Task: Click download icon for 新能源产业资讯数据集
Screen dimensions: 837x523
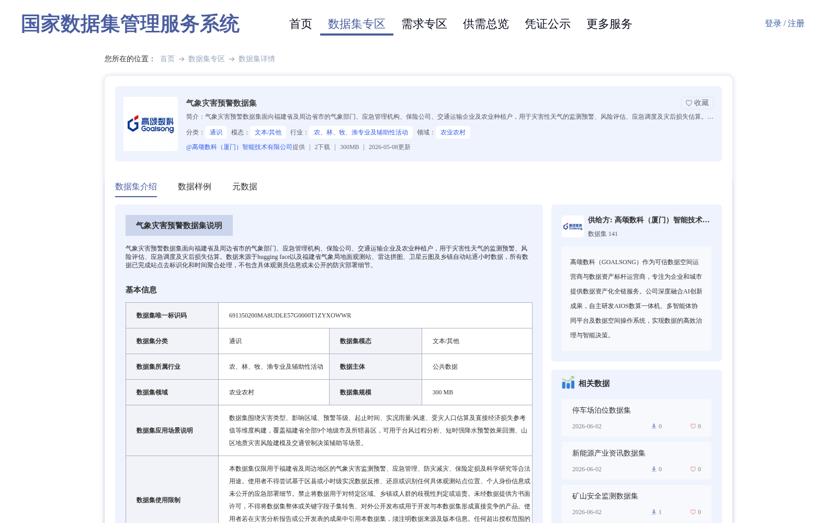Action: tap(653, 469)
